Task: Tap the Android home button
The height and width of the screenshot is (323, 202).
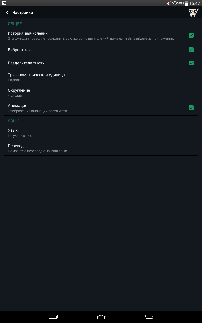Action: 101,317
